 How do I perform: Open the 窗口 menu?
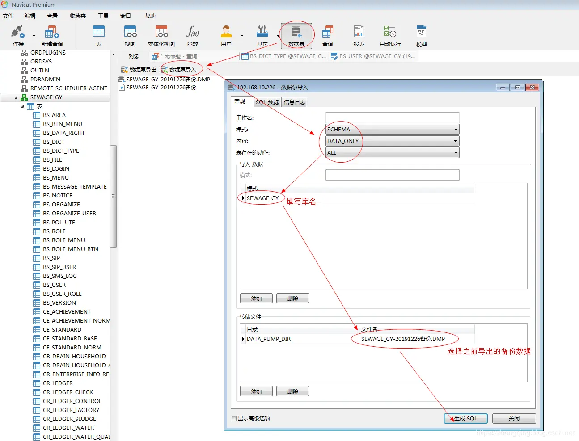126,16
